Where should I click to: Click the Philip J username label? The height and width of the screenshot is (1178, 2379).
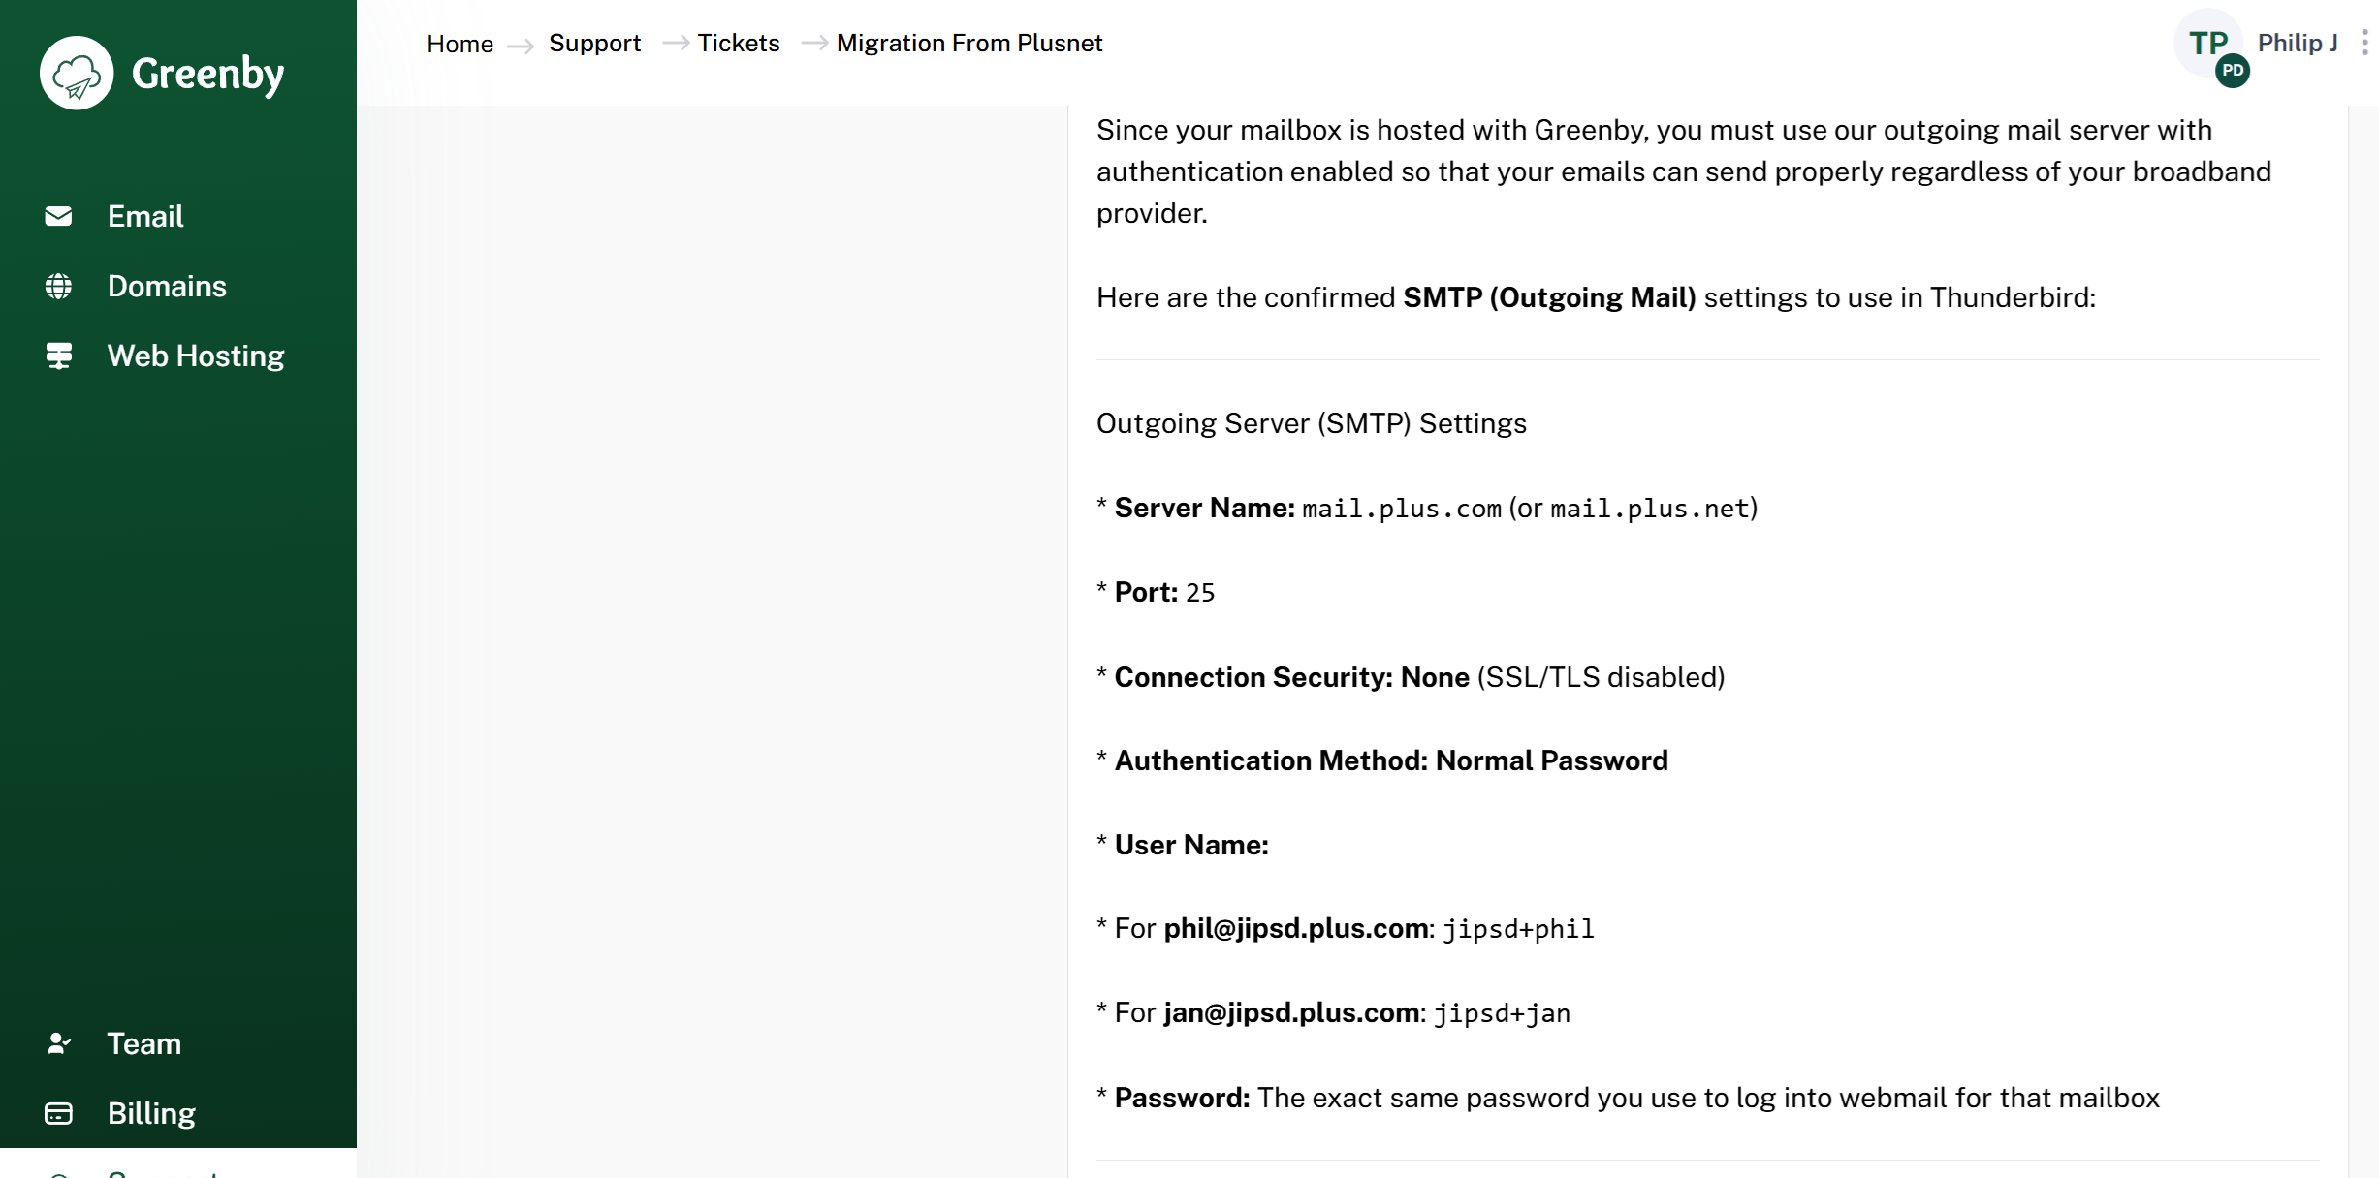(x=2298, y=43)
